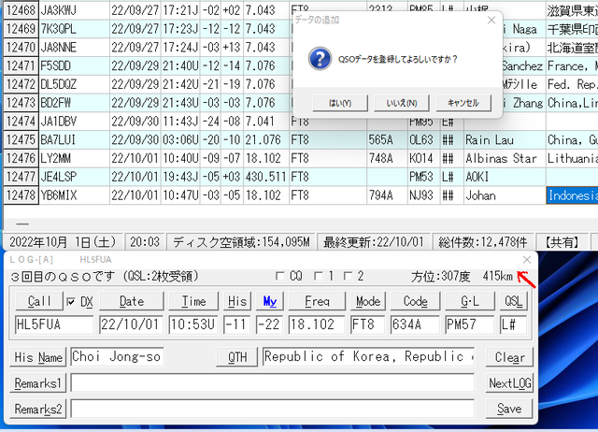Click the Clear button
The height and width of the screenshot is (432, 598).
(x=509, y=357)
